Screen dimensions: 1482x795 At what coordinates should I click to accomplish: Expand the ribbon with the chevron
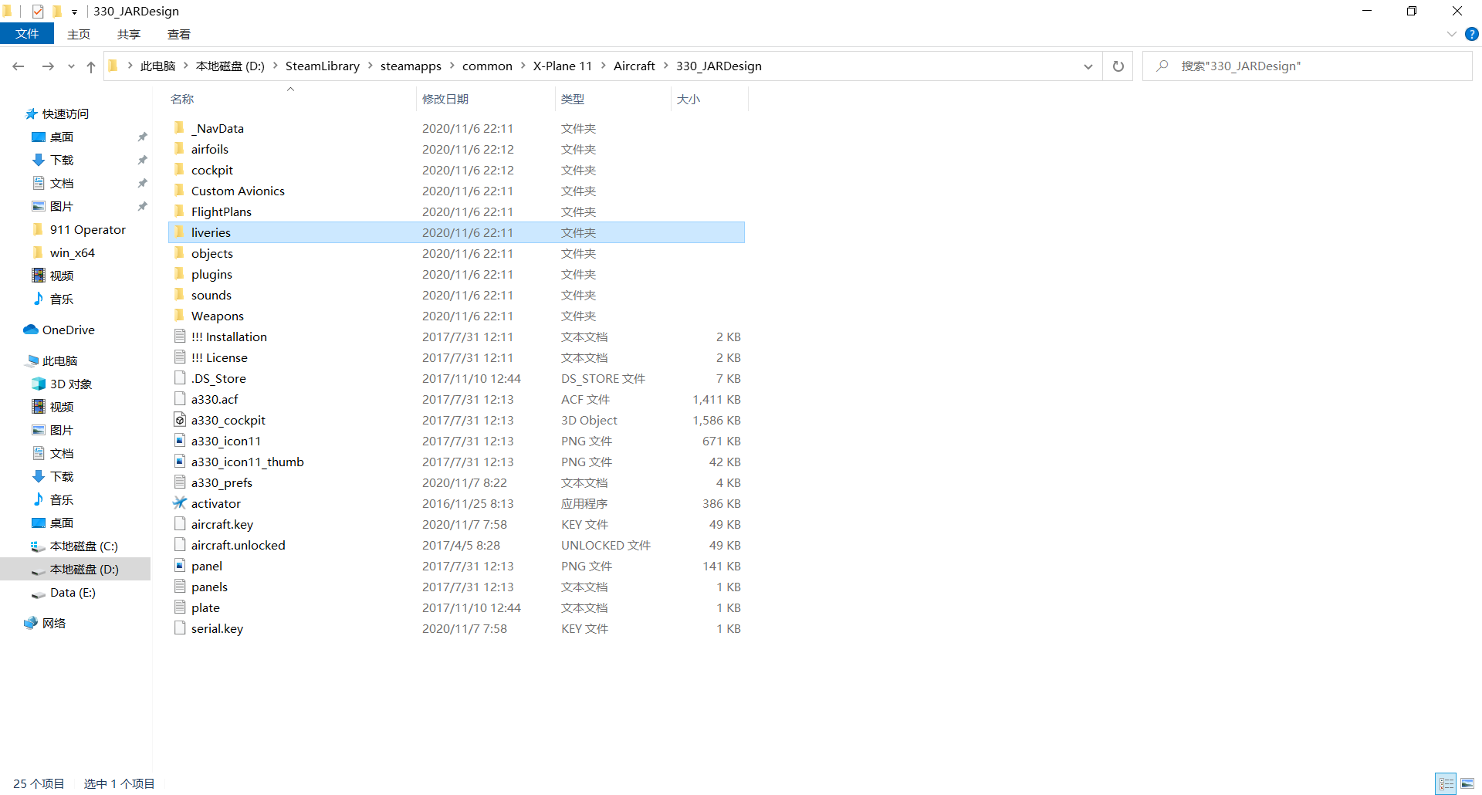(1451, 34)
